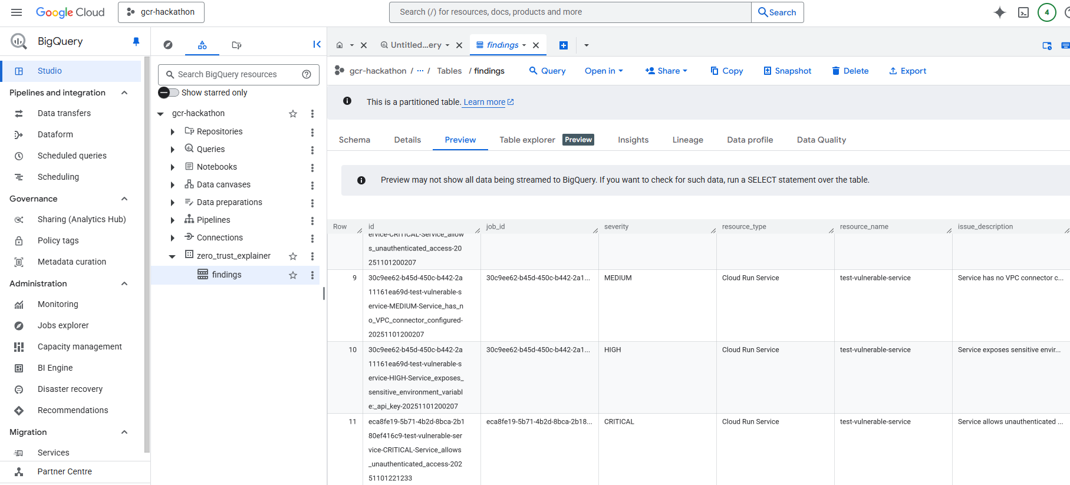Image resolution: width=1070 pixels, height=485 pixels.
Task: Pin BigQuery product in sidebar
Action: [x=136, y=41]
